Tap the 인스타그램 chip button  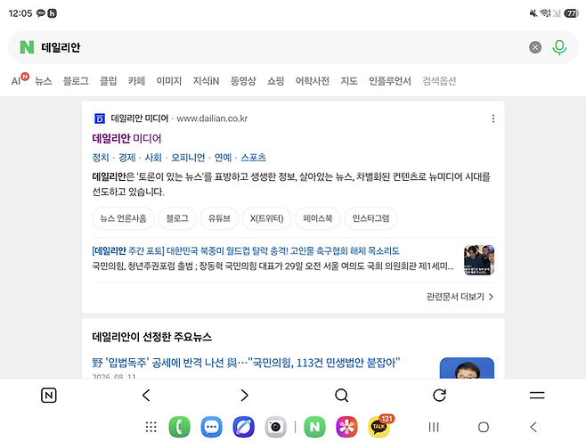coord(370,218)
